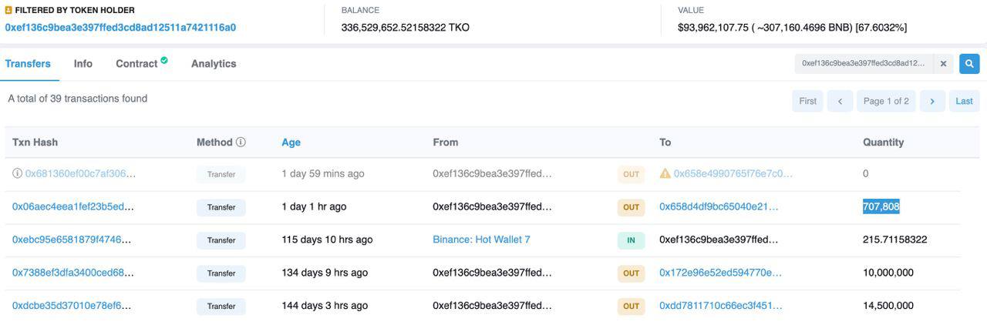The image size is (987, 322).
Task: Sort by the Age column header
Action: point(291,143)
